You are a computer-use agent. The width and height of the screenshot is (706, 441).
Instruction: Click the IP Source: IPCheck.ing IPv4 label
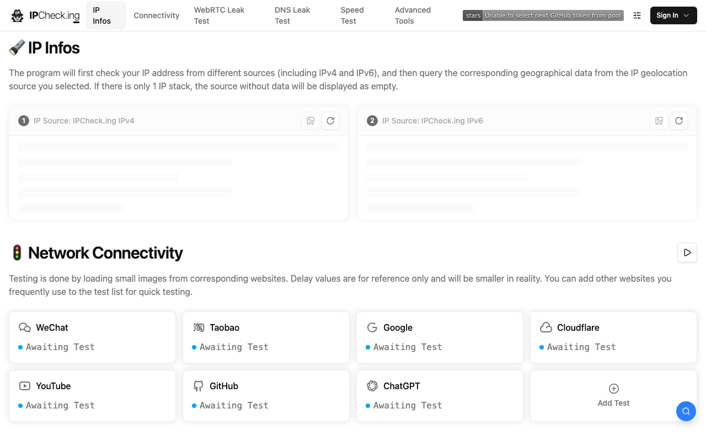click(x=84, y=121)
